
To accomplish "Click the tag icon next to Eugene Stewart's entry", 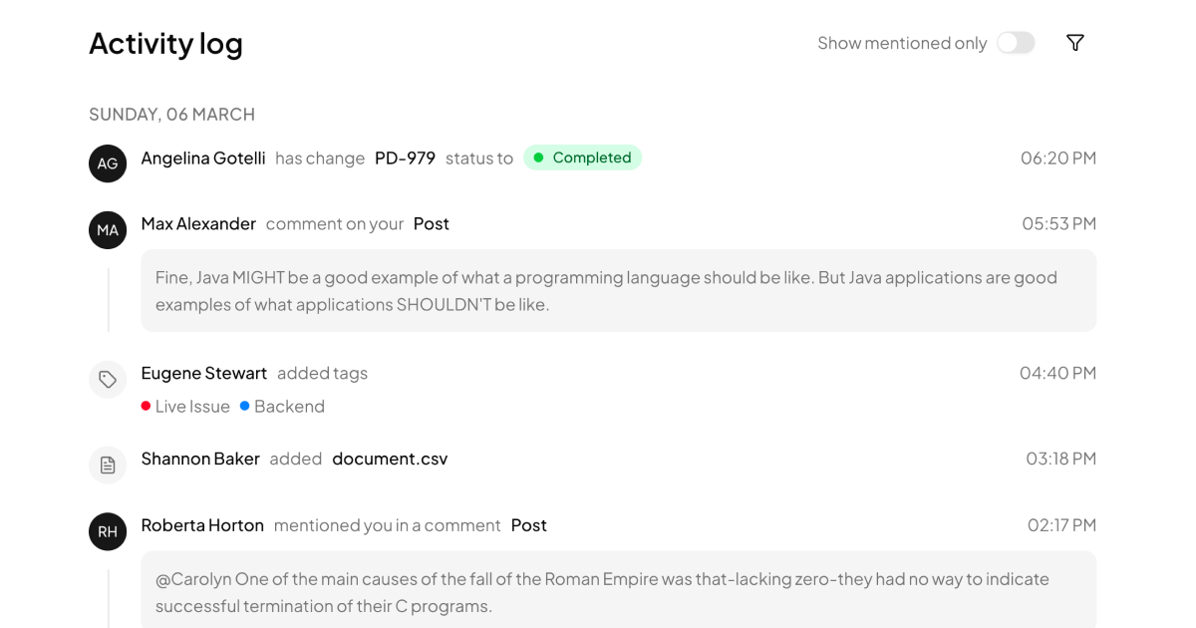I will (x=108, y=379).
